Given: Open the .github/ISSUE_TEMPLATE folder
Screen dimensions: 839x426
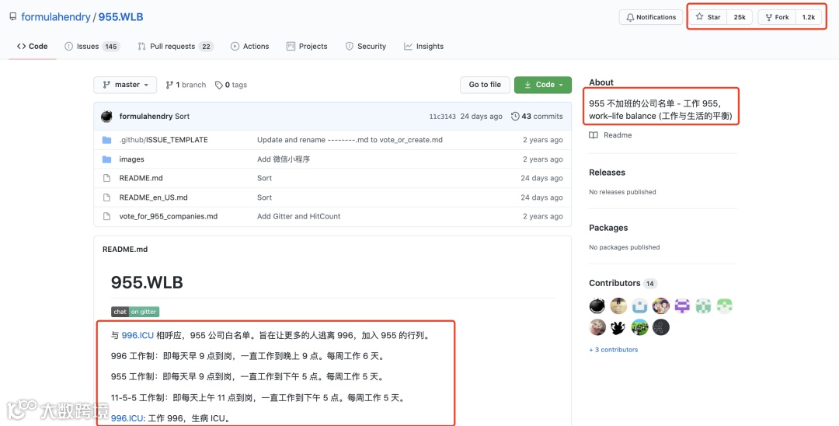Looking at the screenshot, I should (163, 140).
